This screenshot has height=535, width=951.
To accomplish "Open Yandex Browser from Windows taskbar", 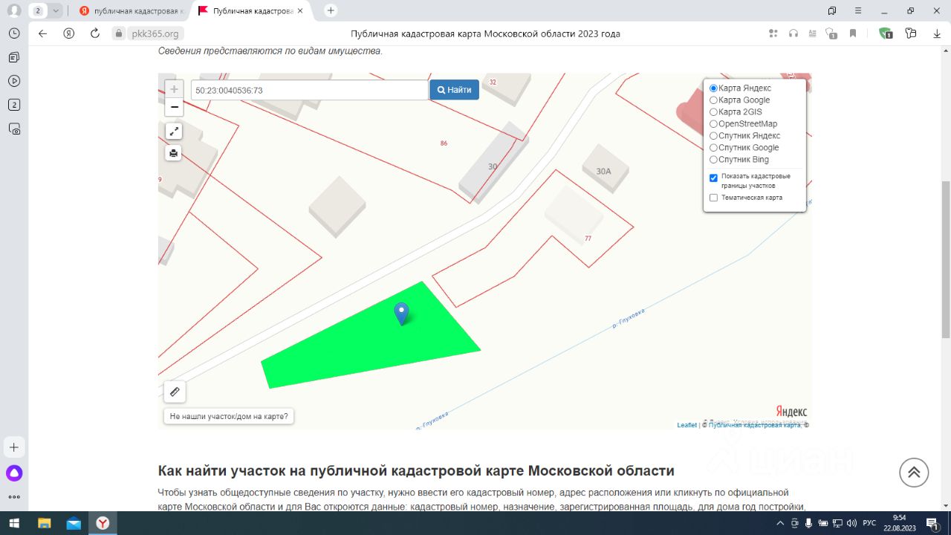I will point(103,523).
